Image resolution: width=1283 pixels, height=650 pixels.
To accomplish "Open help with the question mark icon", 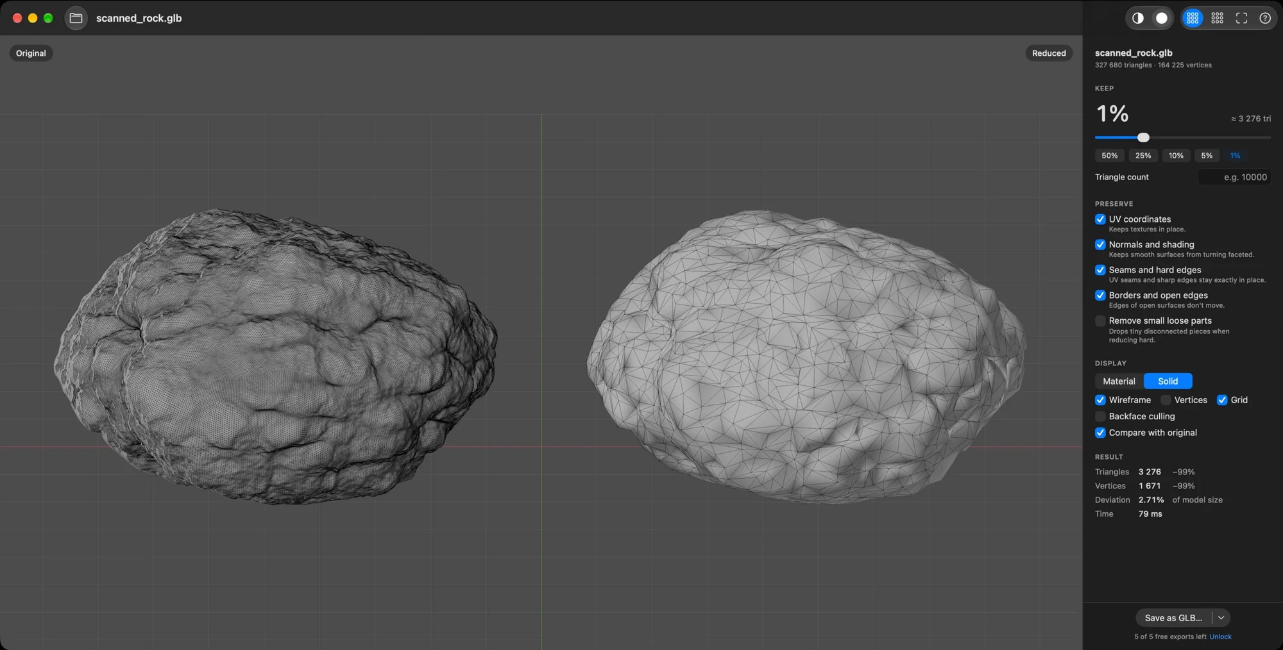I will [1265, 18].
